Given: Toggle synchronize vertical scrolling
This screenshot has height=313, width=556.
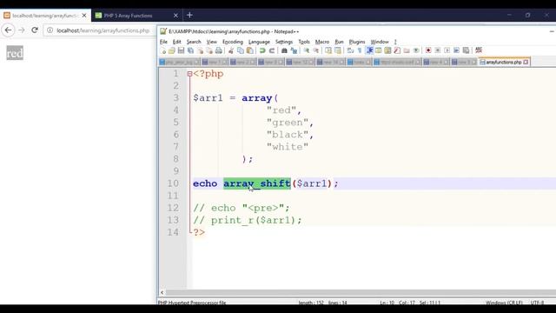Looking at the screenshot, I should (x=328, y=50).
